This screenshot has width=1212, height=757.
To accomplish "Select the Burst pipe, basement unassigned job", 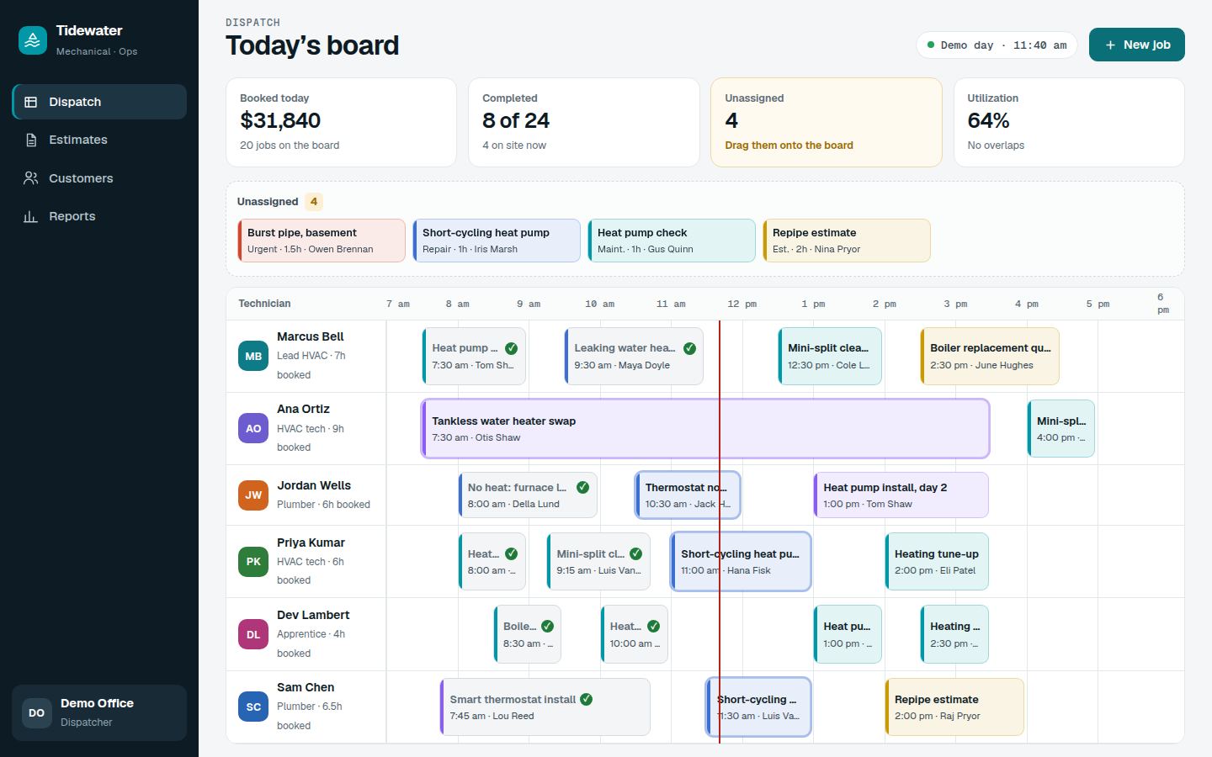I will click(x=322, y=241).
